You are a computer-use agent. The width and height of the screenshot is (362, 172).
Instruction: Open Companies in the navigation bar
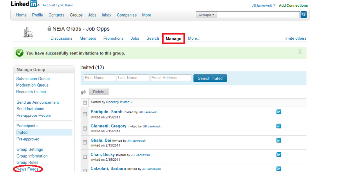127,15
